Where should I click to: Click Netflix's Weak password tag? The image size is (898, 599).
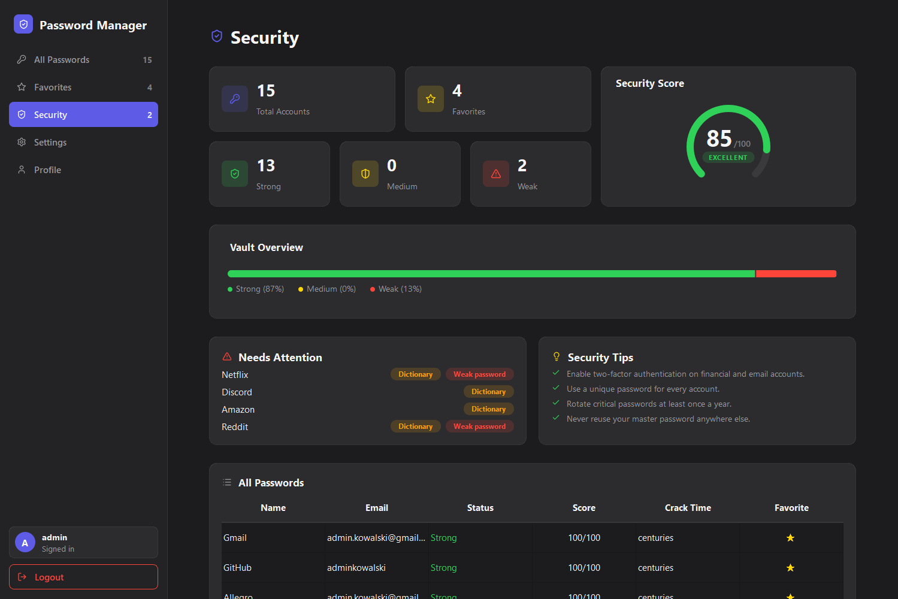click(479, 374)
